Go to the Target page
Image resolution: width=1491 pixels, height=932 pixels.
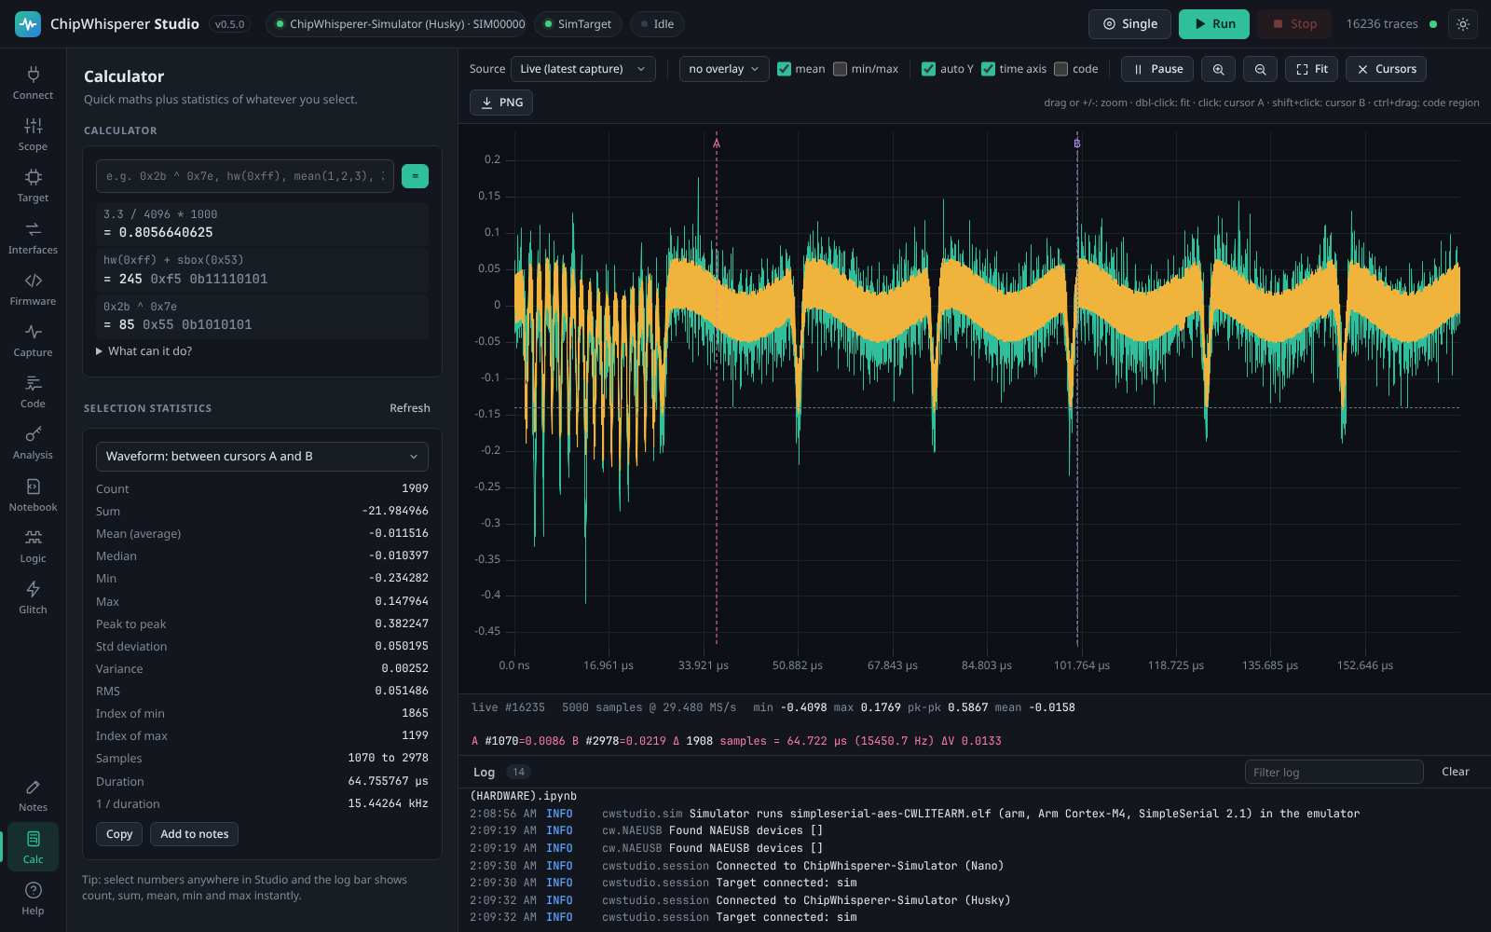tap(33, 185)
